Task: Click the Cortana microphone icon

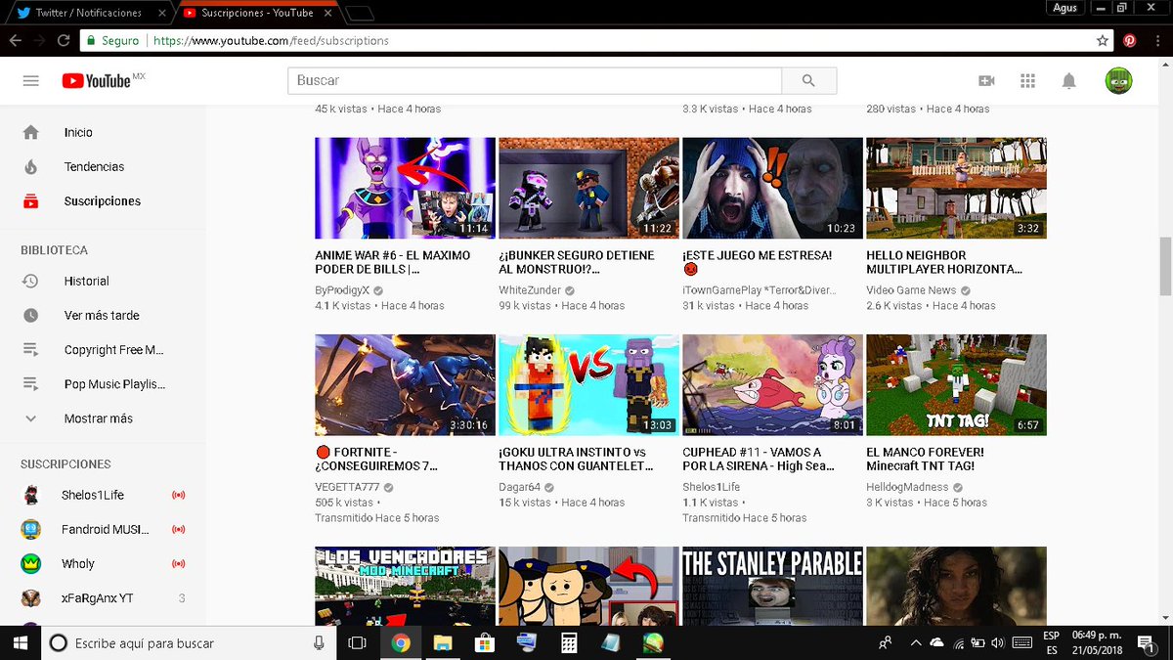Action: coord(319,642)
